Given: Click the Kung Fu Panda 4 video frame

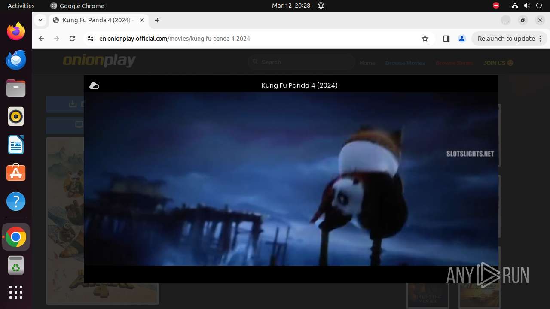Looking at the screenshot, I should (x=291, y=179).
